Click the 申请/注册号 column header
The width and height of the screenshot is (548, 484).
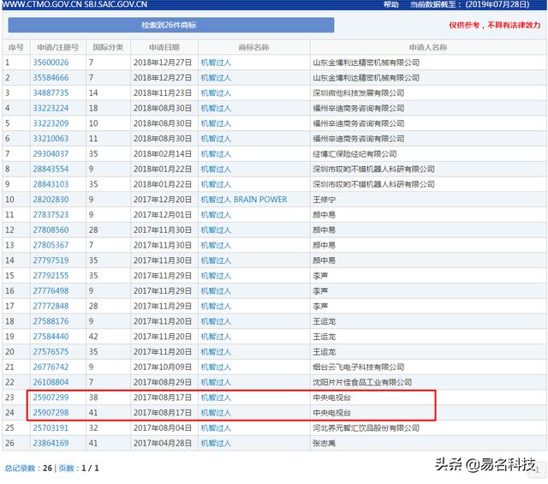(57, 47)
